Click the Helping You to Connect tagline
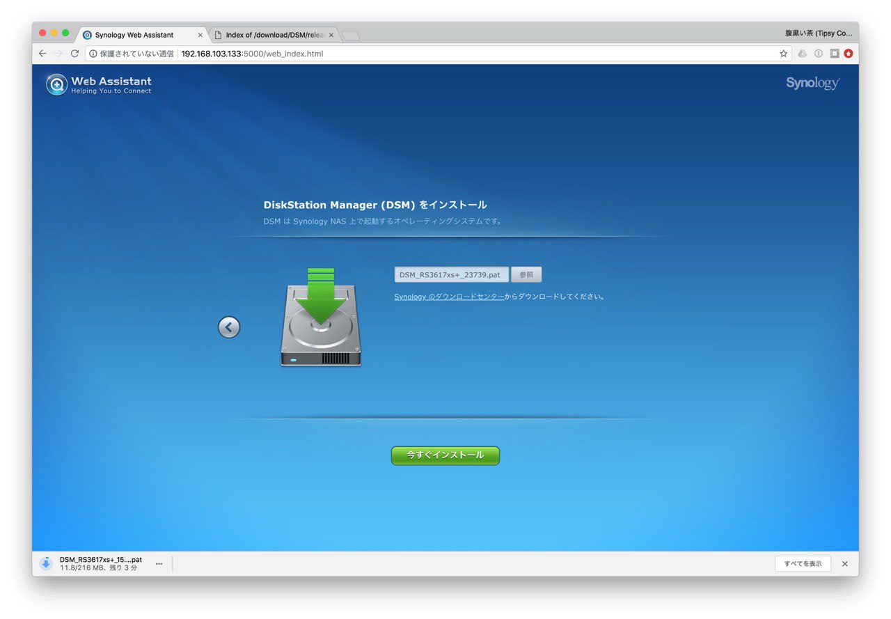Viewport: 891px width, 619px height. [111, 91]
